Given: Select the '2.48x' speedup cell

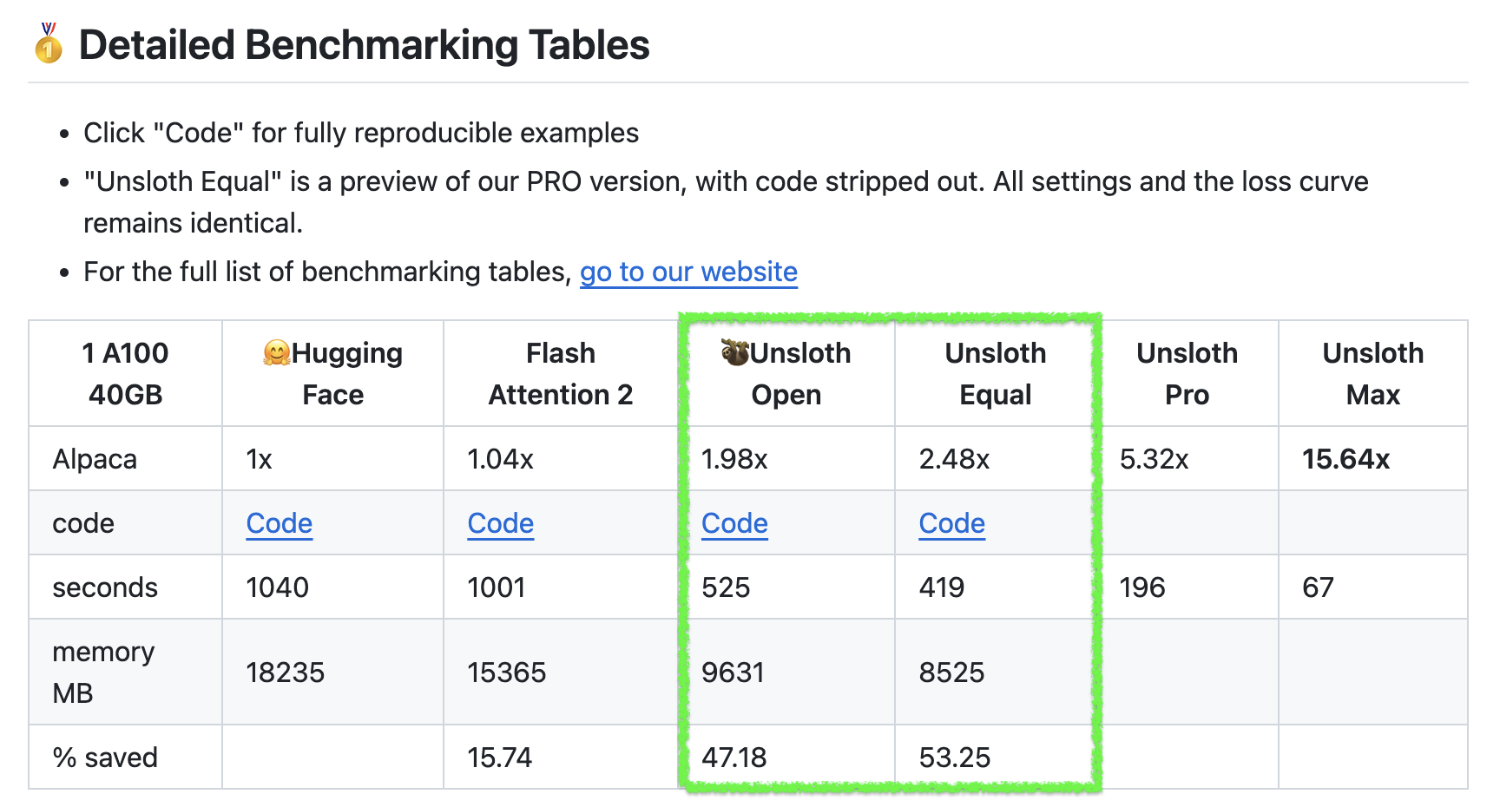Looking at the screenshot, I should click(x=996, y=459).
